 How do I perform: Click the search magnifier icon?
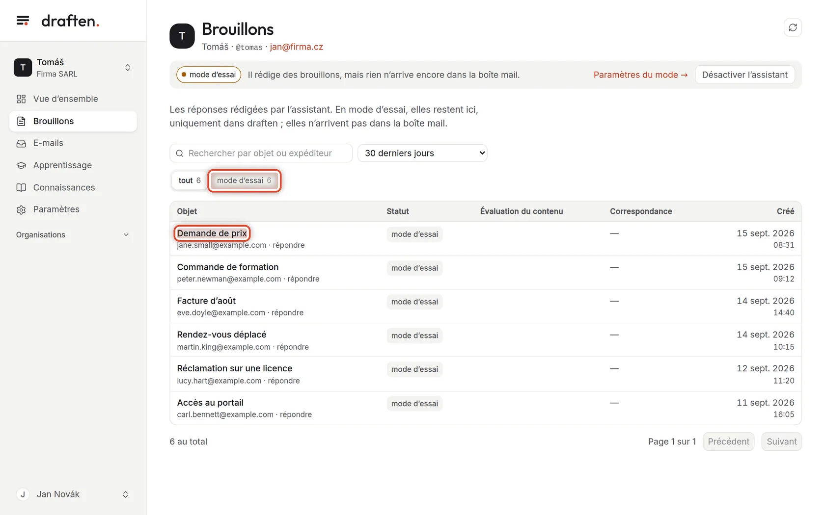click(x=180, y=154)
